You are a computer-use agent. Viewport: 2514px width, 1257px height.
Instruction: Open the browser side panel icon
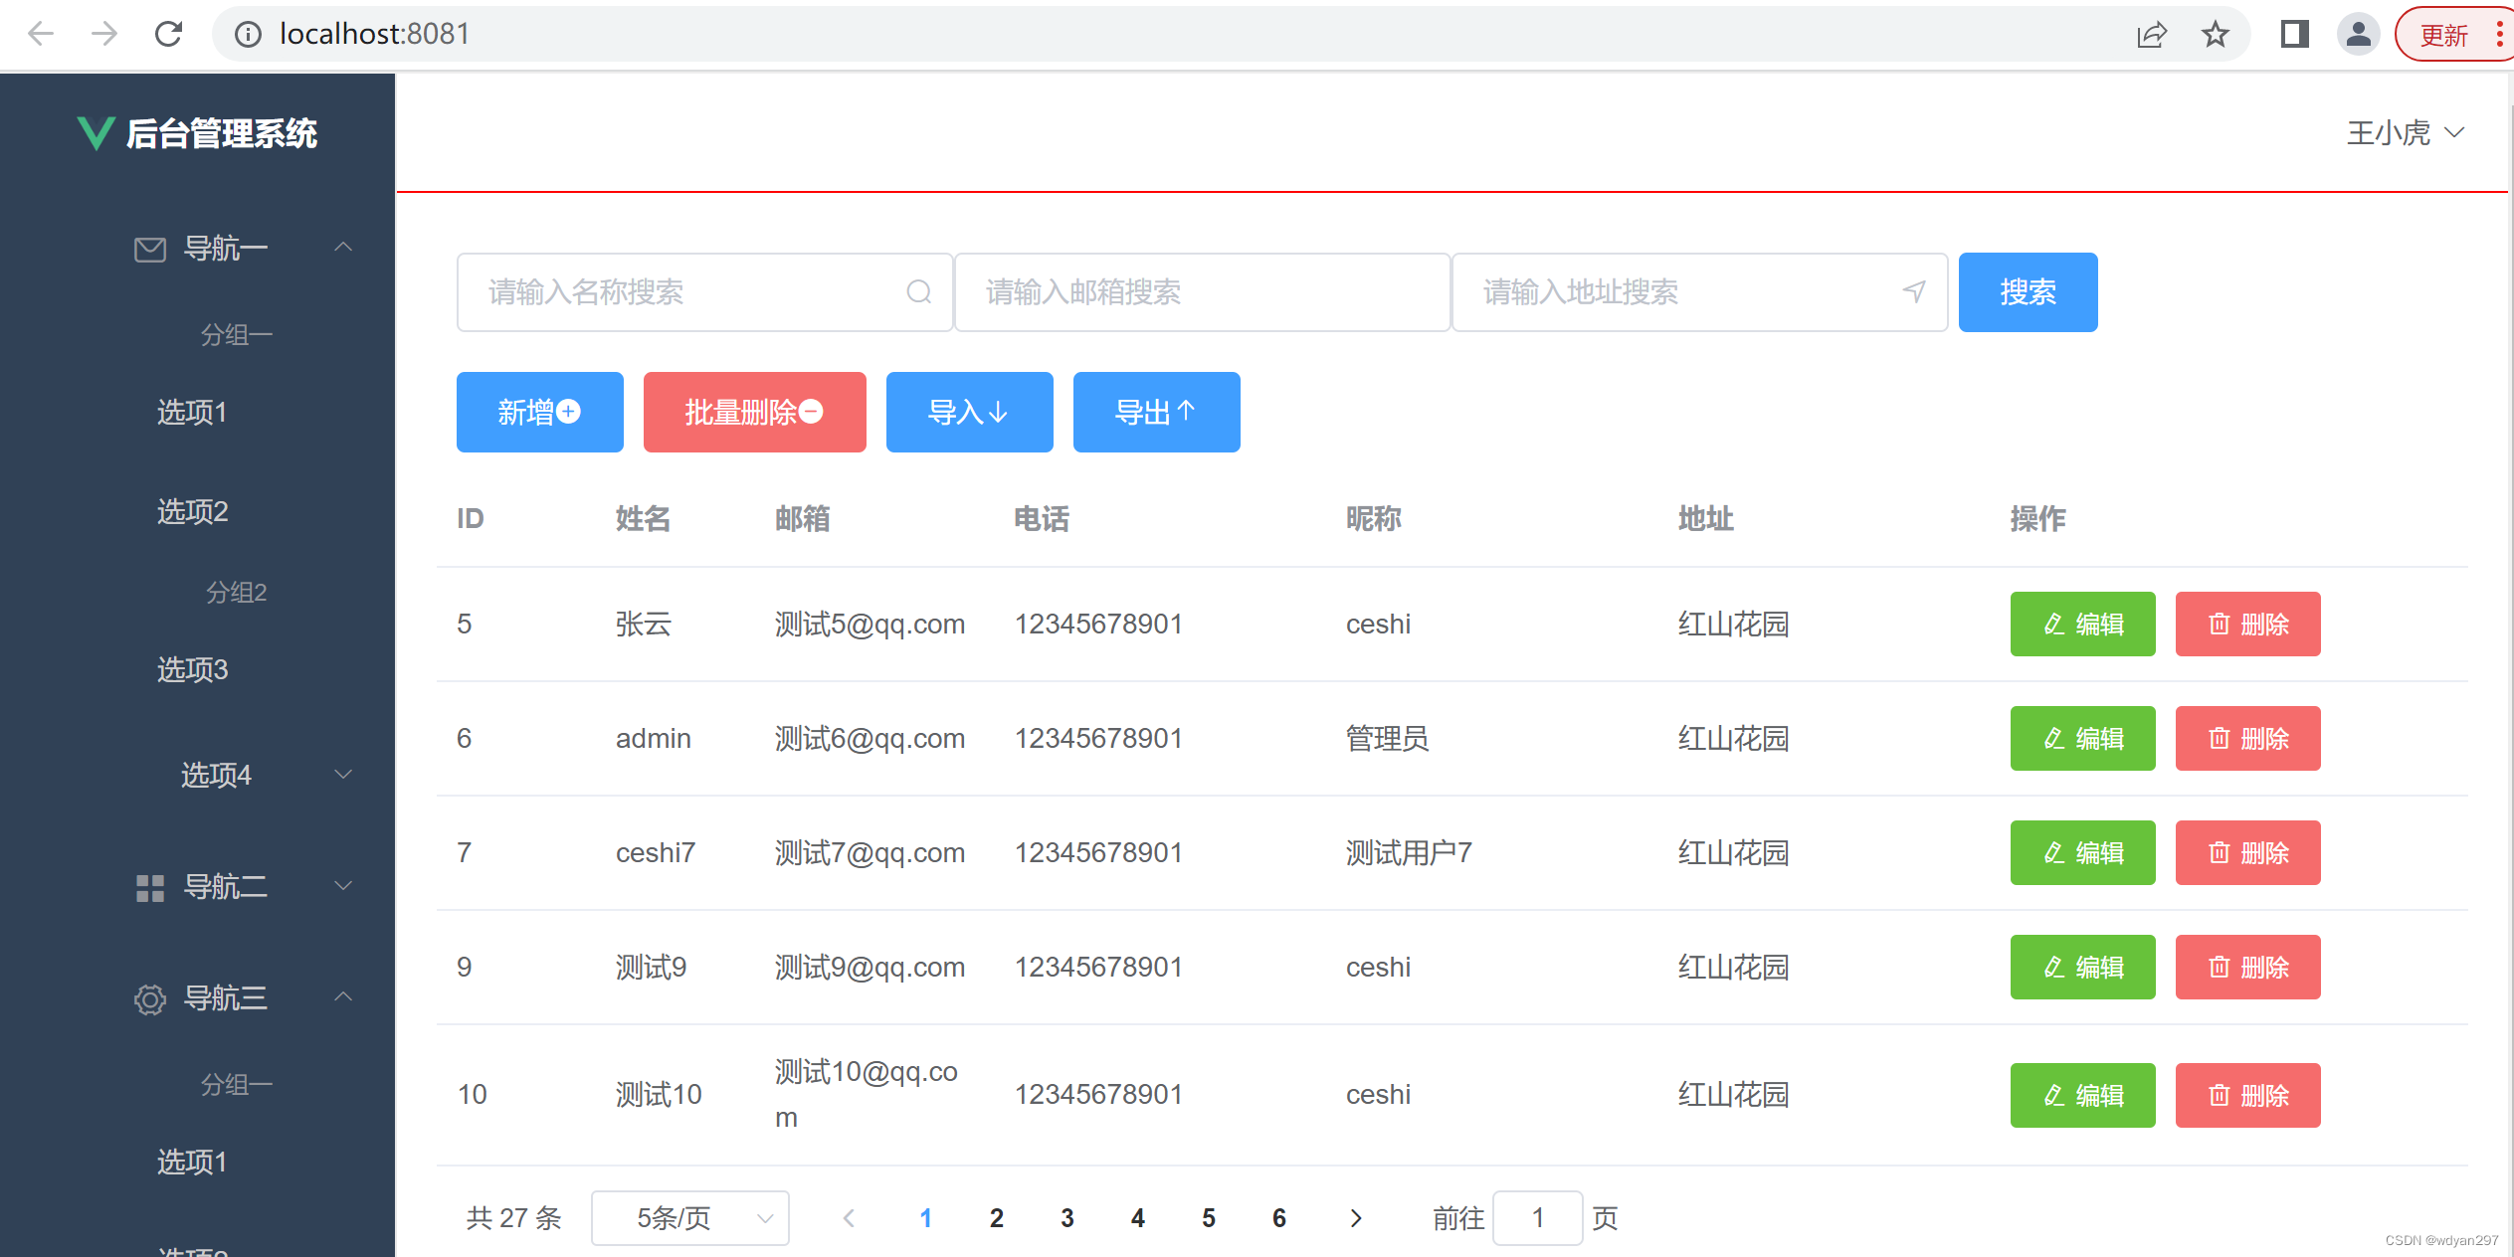(x=2295, y=35)
